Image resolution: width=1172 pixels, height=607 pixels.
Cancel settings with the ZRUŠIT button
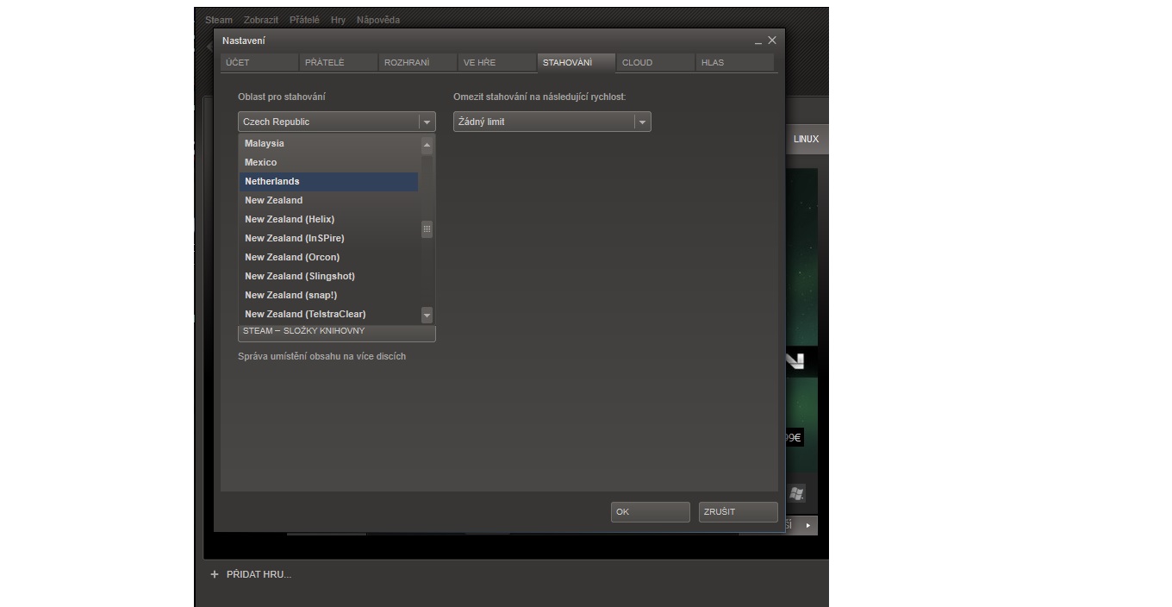coord(739,512)
